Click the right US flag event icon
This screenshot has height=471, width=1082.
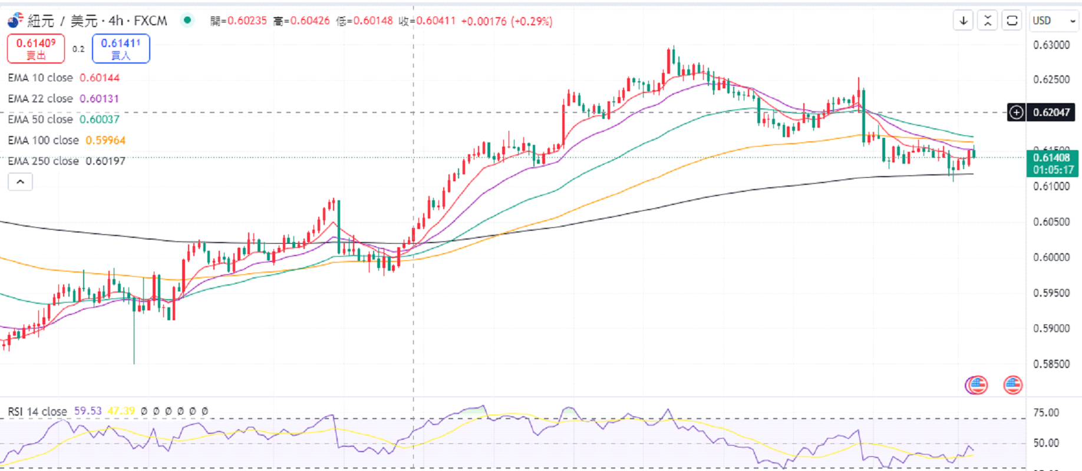(x=1012, y=385)
